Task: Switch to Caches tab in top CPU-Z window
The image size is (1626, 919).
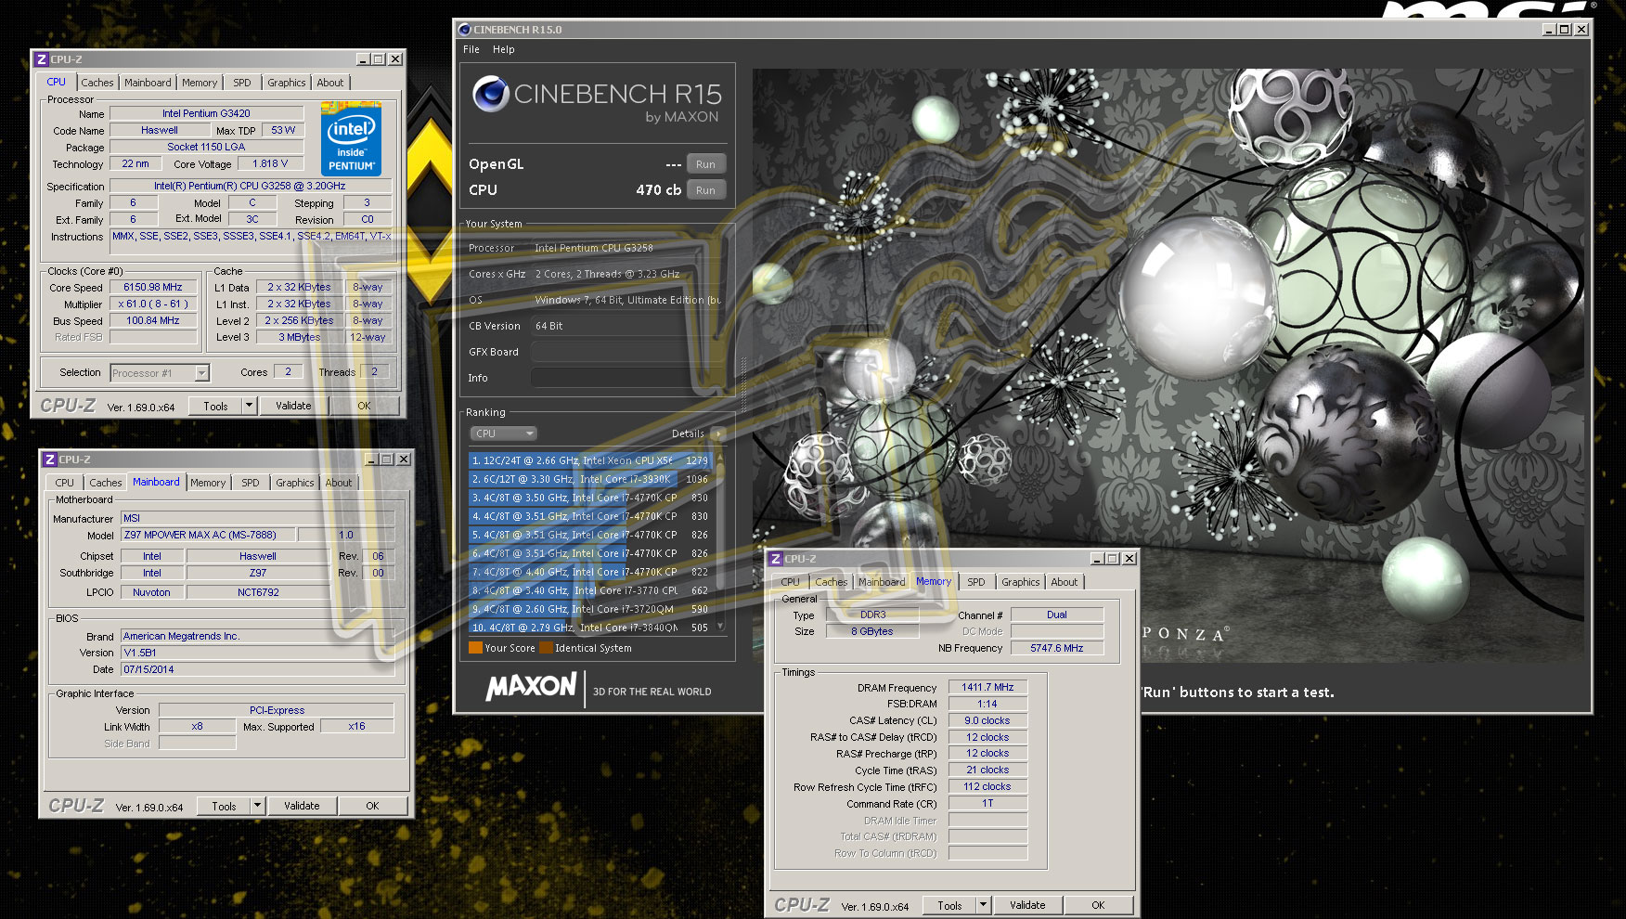Action: 97,83
